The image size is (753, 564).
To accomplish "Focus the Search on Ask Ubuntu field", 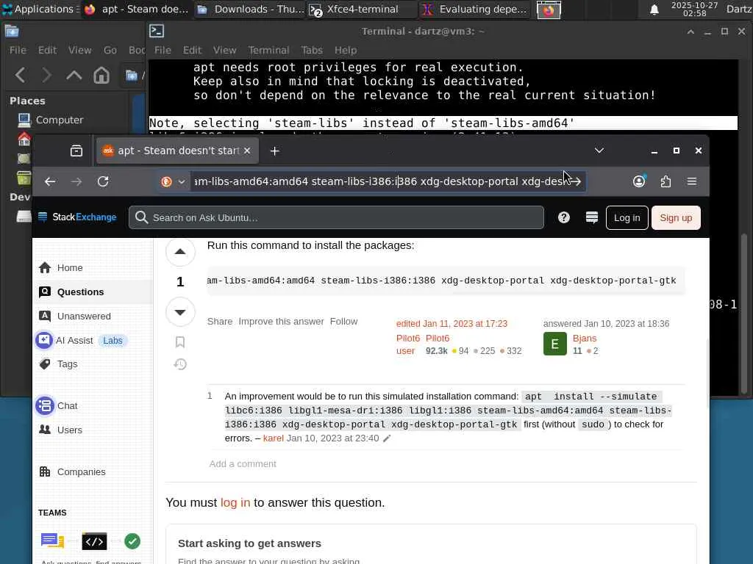I will coord(336,217).
